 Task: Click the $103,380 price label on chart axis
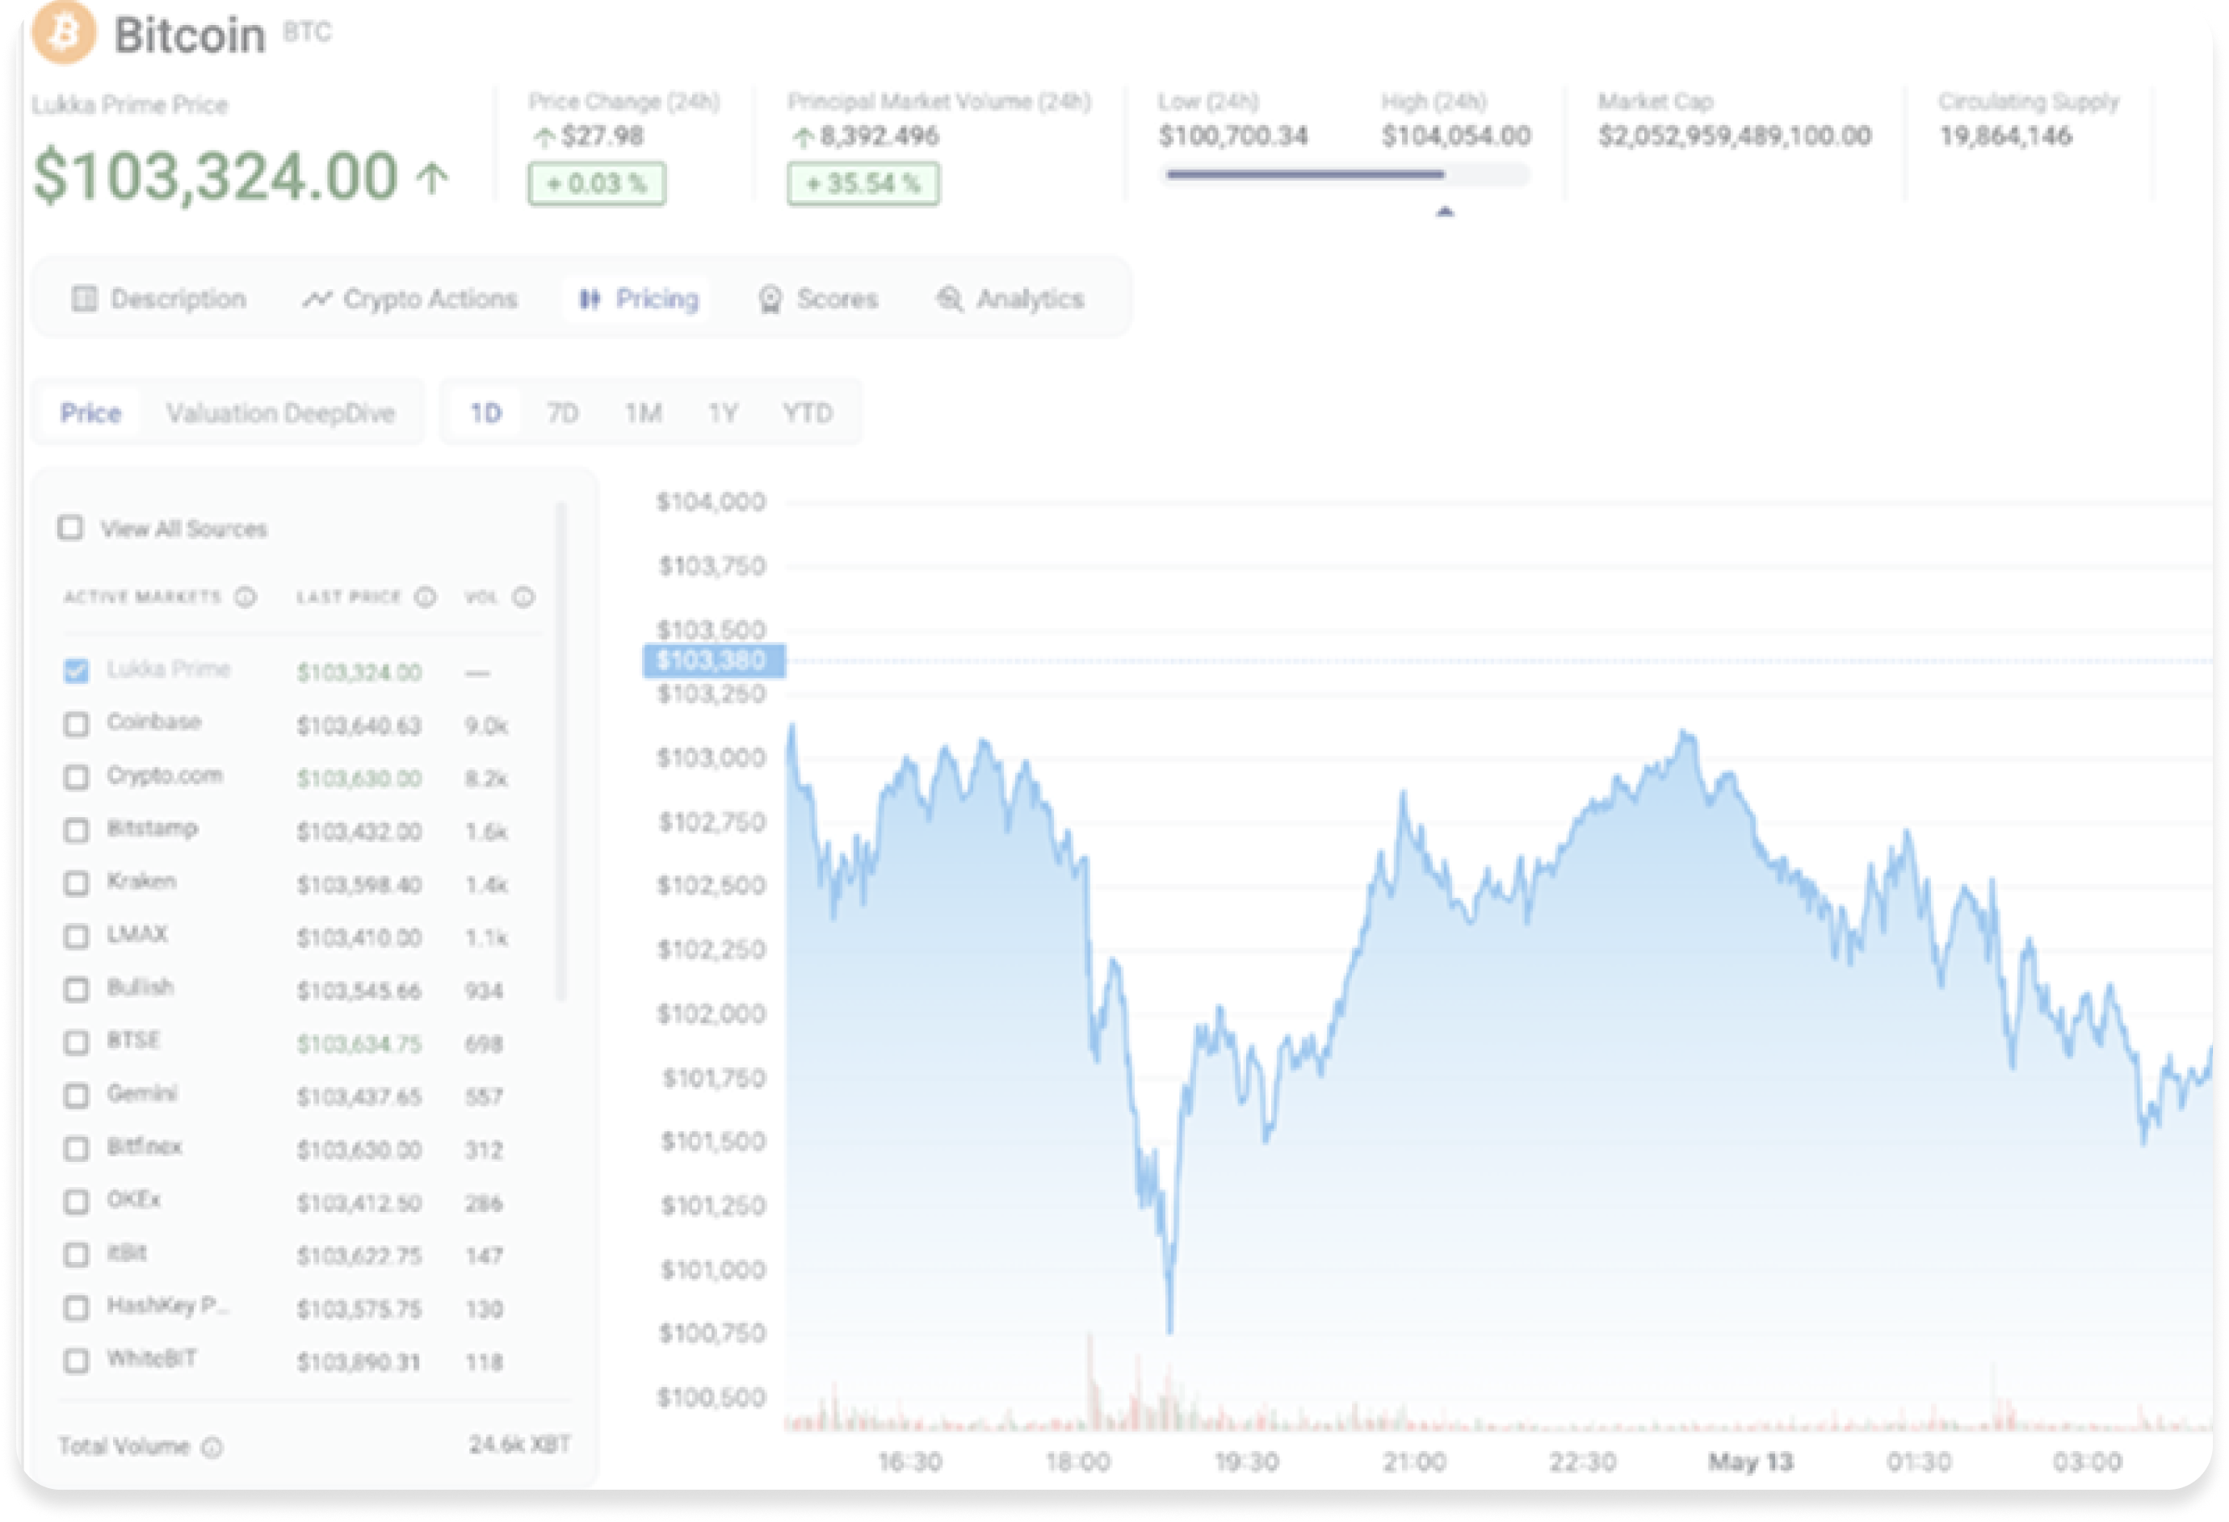(714, 660)
